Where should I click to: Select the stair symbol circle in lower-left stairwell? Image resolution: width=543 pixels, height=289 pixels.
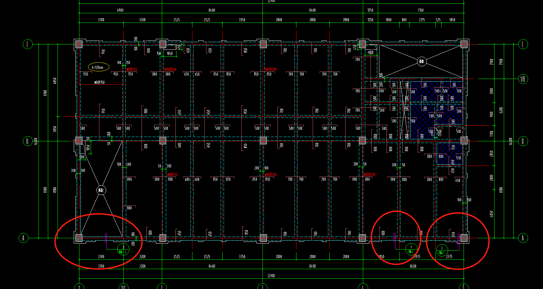[101, 190]
